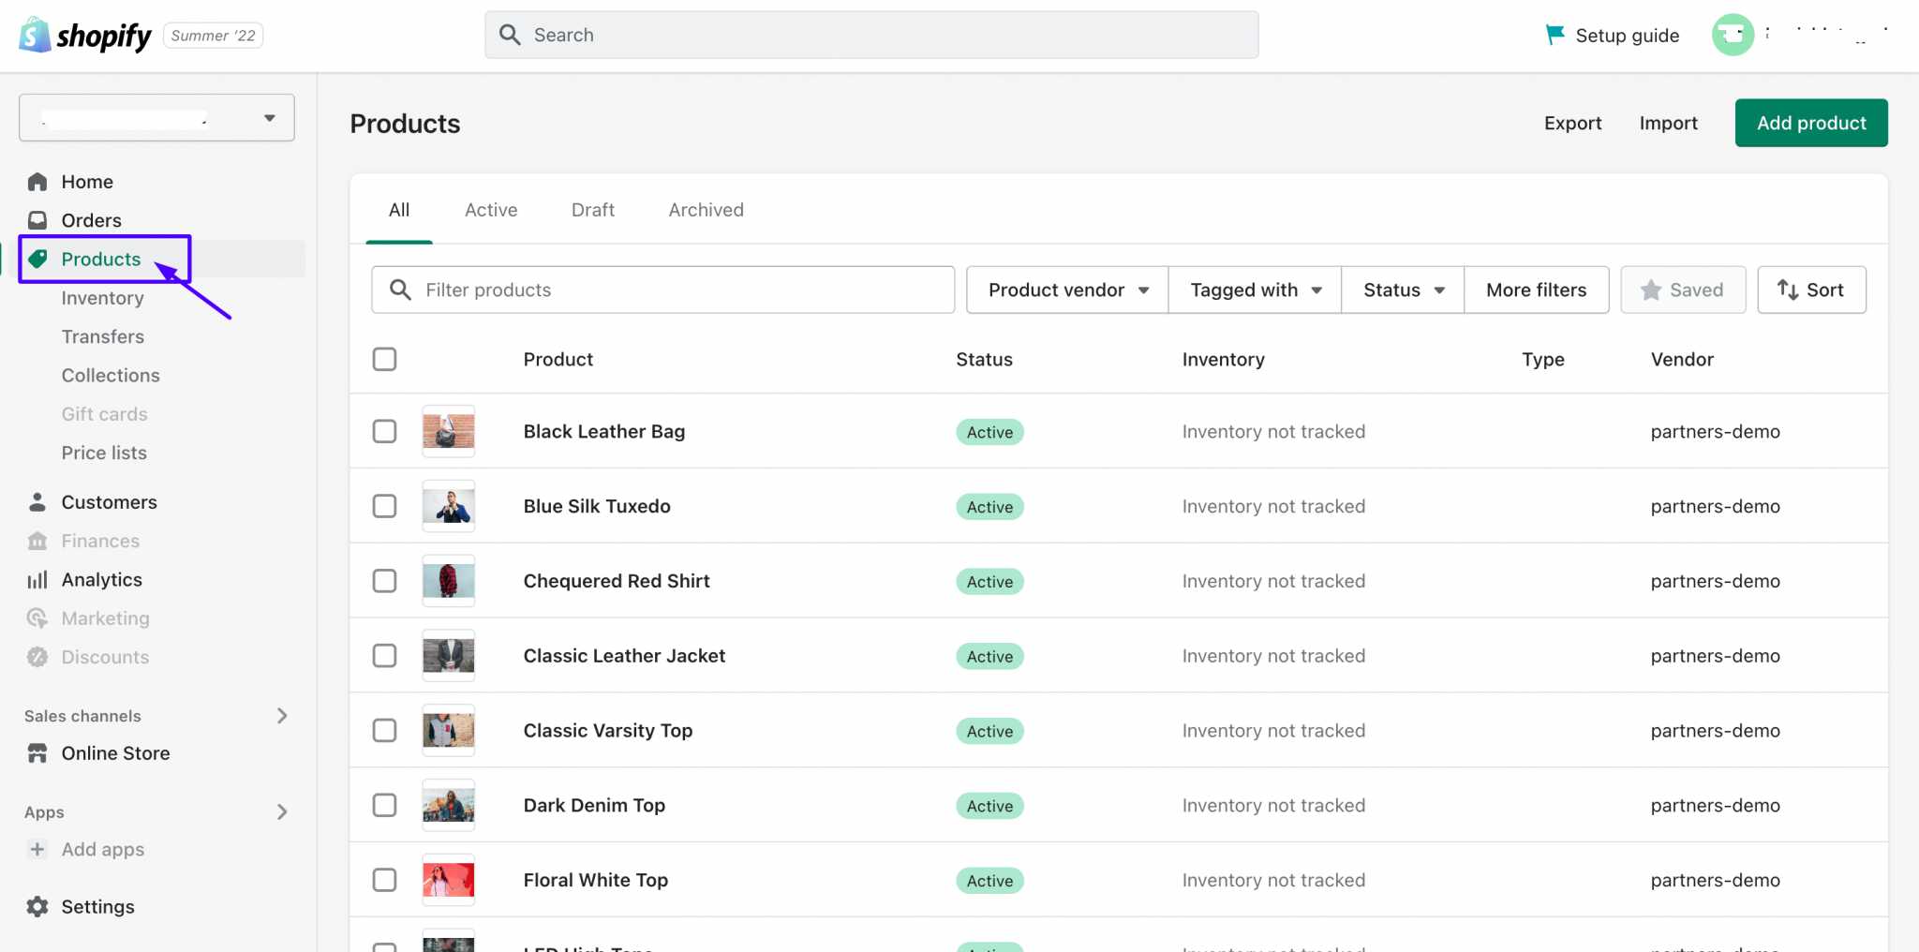Screen dimensions: 1919x952
Task: Click the Add product button
Action: [x=1810, y=123]
